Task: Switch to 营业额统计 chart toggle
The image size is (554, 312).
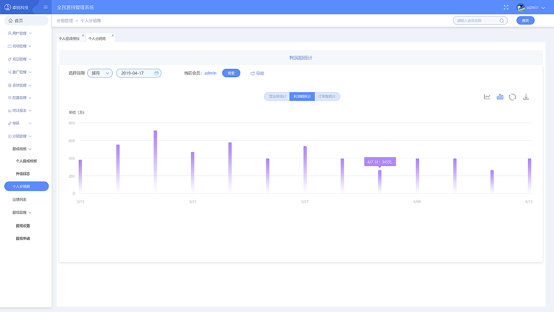Action: pyautogui.click(x=277, y=97)
